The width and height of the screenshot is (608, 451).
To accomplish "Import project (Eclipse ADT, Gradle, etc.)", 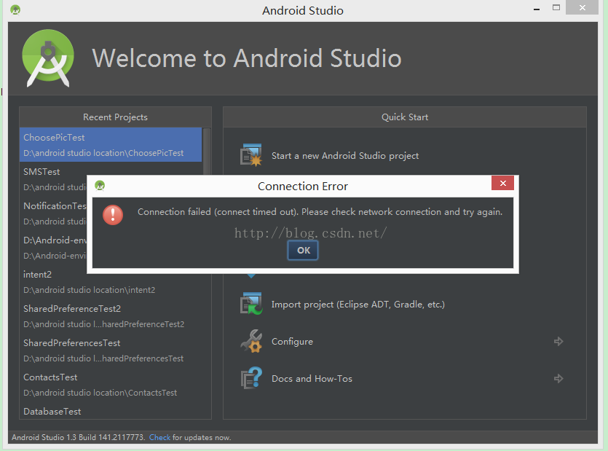I will coord(358,305).
